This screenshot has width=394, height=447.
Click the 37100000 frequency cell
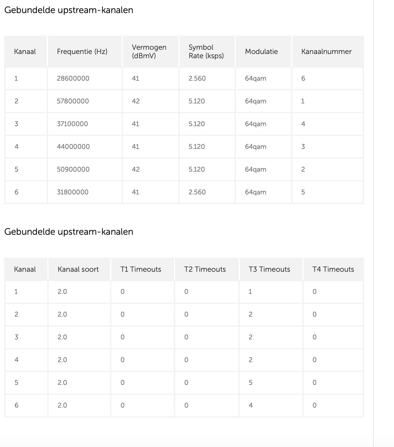pos(73,124)
